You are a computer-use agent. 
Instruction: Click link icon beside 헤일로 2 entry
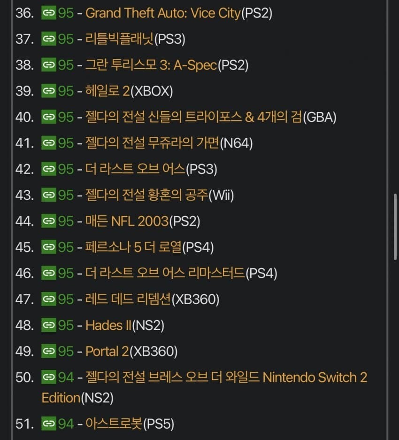(x=48, y=91)
